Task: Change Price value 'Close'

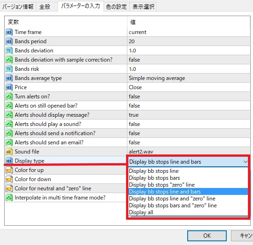Action: tap(189, 87)
